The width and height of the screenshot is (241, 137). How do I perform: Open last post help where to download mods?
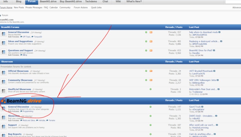203,32
